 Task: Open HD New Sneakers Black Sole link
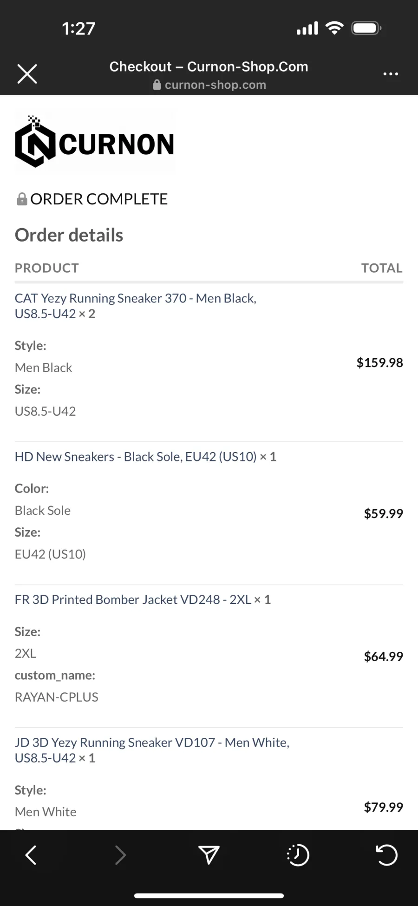[145, 457]
